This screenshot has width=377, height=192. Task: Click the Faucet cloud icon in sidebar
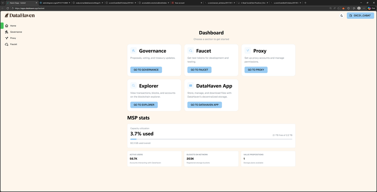(x=7, y=44)
